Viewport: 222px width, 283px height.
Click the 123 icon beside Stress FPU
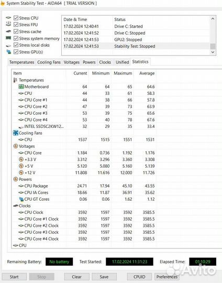[x=8, y=24]
